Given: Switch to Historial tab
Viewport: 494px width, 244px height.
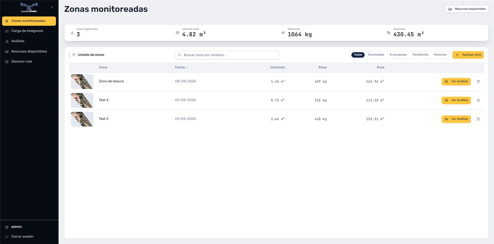Looking at the screenshot, I should [x=440, y=55].
